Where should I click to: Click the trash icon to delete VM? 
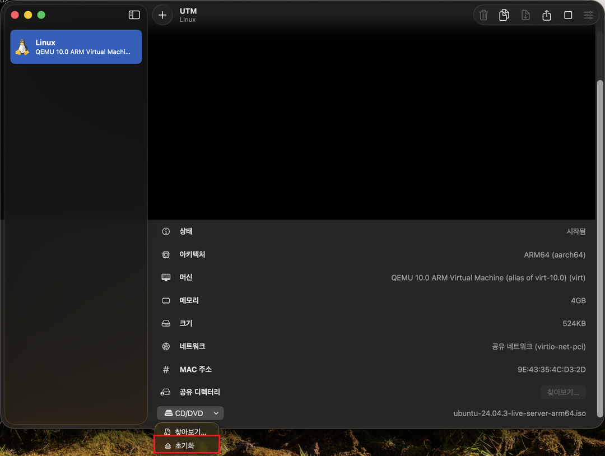[483, 15]
